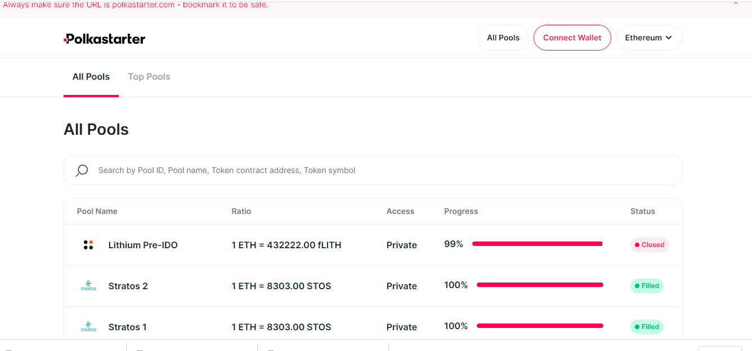Open the Ethereum network dropdown
Screen dimensions: 752x351
coord(648,38)
